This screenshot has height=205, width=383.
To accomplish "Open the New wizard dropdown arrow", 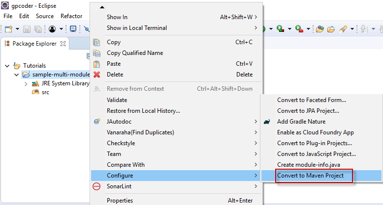I will (16, 29).
